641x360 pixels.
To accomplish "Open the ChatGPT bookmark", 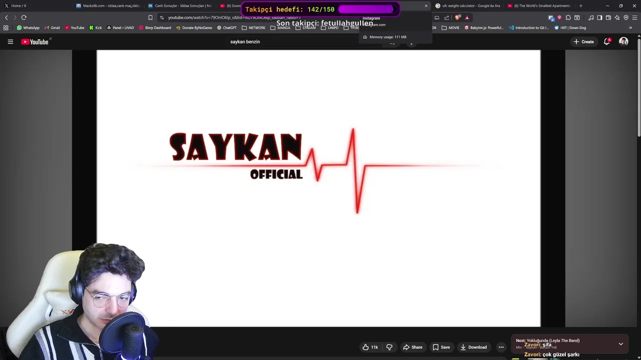I will pos(227,27).
